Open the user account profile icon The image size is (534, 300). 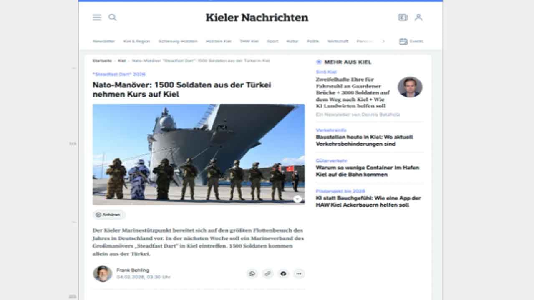coord(418,17)
